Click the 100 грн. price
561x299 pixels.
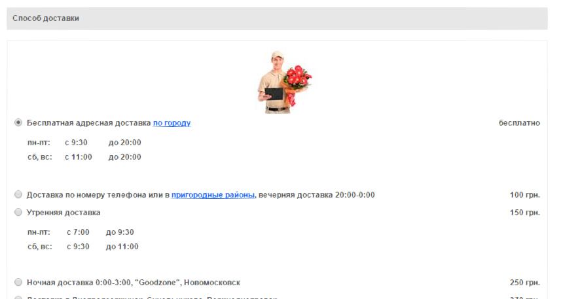[525, 195]
